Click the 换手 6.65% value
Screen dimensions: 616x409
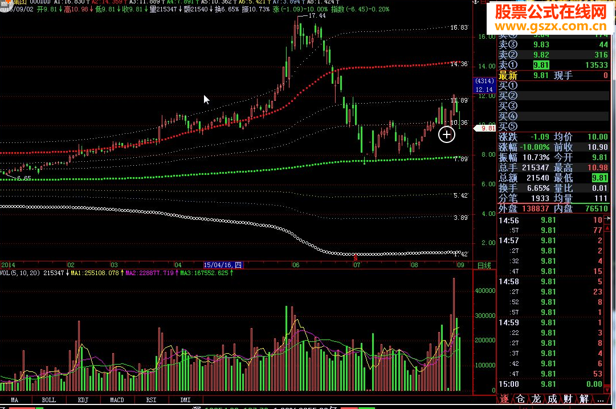(x=538, y=188)
